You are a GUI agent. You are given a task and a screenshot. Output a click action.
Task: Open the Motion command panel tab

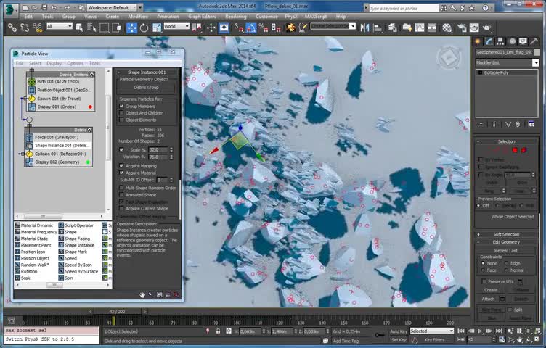[512, 41]
